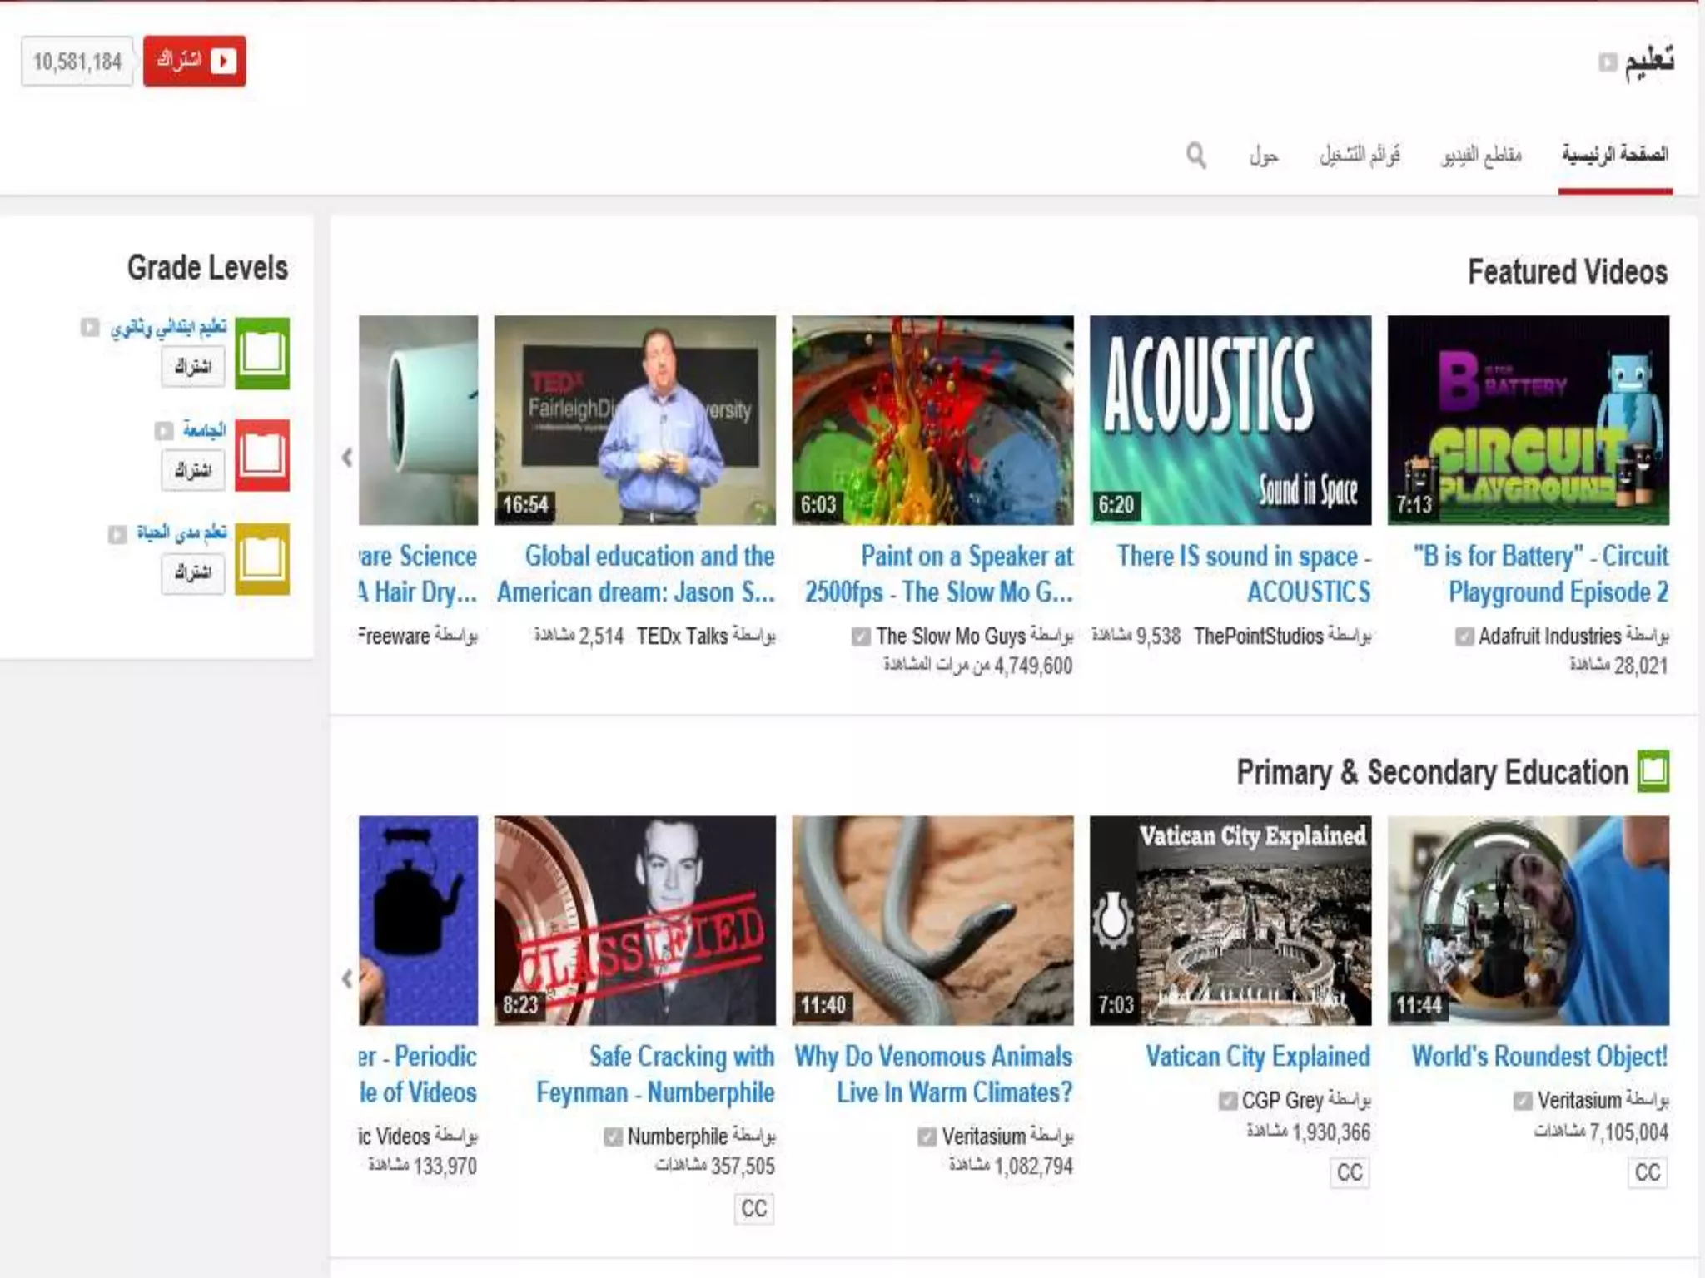The image size is (1705, 1278).
Task: Click the yellow Lifelong Learning channel icon
Action: (261, 558)
